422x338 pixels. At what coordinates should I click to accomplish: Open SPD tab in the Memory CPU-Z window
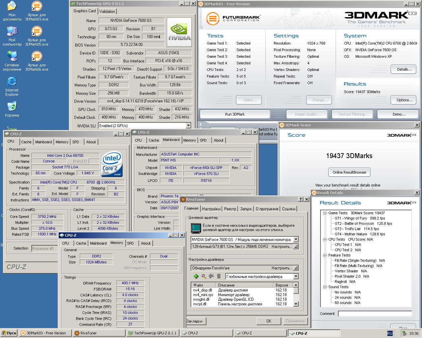click(131, 243)
